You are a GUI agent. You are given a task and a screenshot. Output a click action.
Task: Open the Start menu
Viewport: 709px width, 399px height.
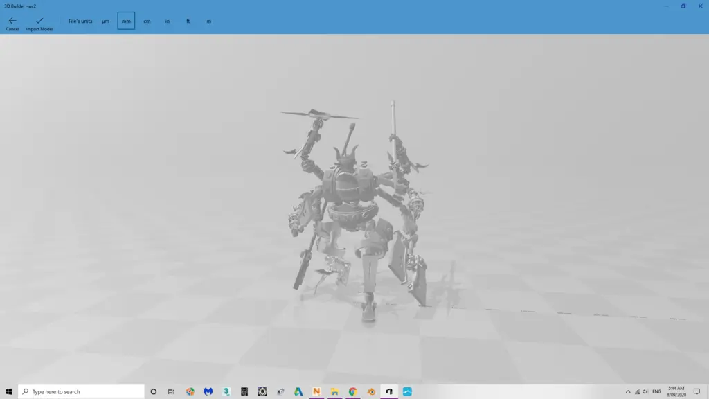tap(8, 391)
